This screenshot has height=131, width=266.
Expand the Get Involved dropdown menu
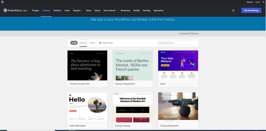pyautogui.click(x=110, y=10)
